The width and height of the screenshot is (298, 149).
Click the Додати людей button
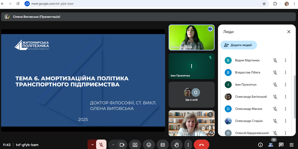(x=238, y=45)
